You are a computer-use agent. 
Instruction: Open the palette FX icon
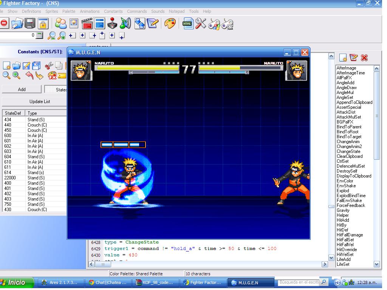[x=52, y=76]
